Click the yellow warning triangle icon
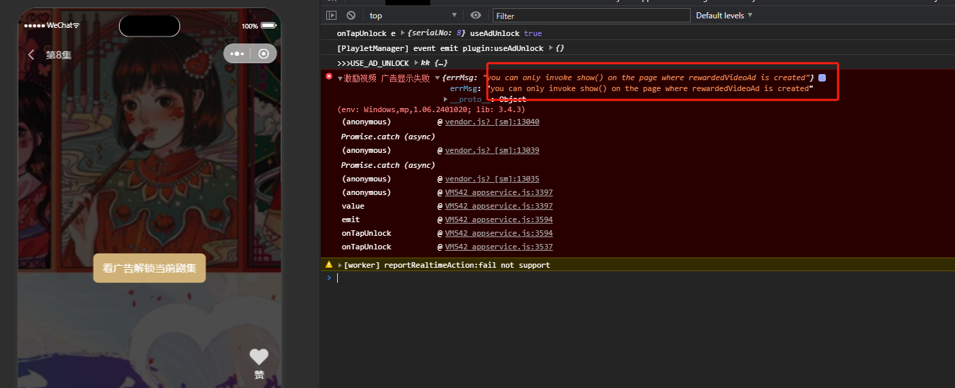Screen dimensions: 955x388 click(329, 264)
